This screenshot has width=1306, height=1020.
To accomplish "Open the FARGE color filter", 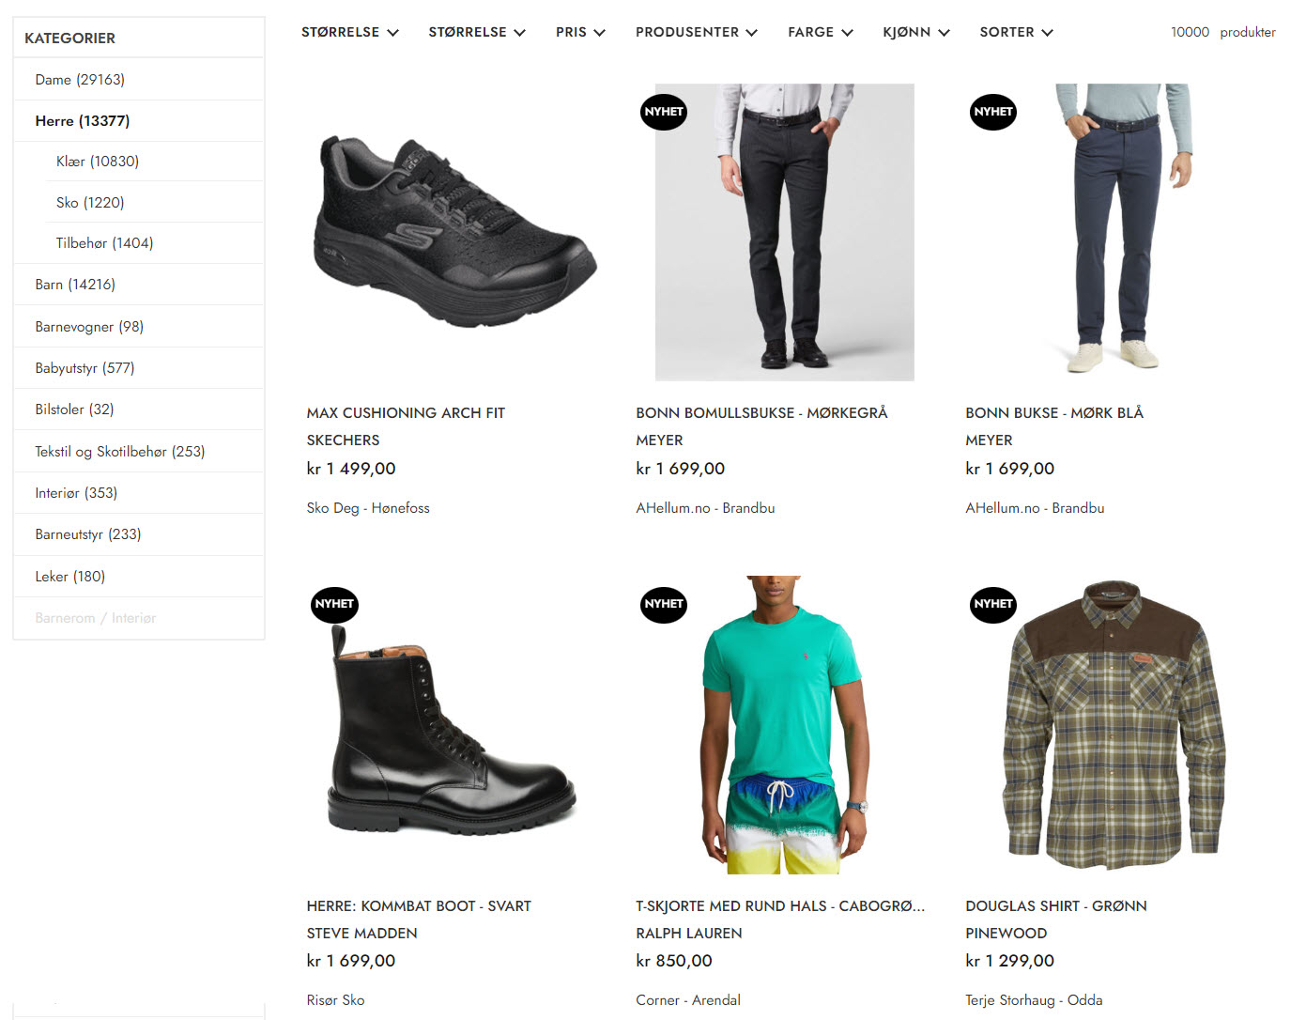I will [x=820, y=32].
